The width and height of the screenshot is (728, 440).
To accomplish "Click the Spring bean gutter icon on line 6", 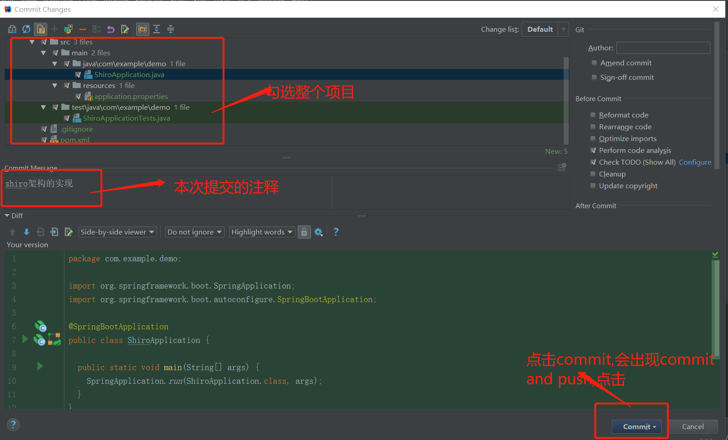I will [x=41, y=326].
